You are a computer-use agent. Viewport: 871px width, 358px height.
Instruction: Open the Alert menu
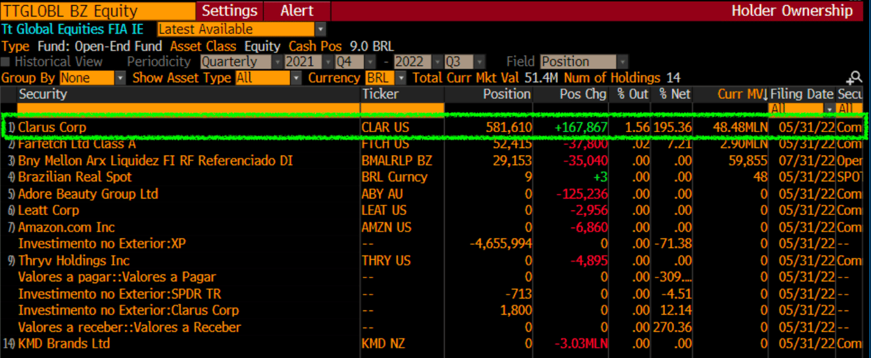click(x=297, y=11)
